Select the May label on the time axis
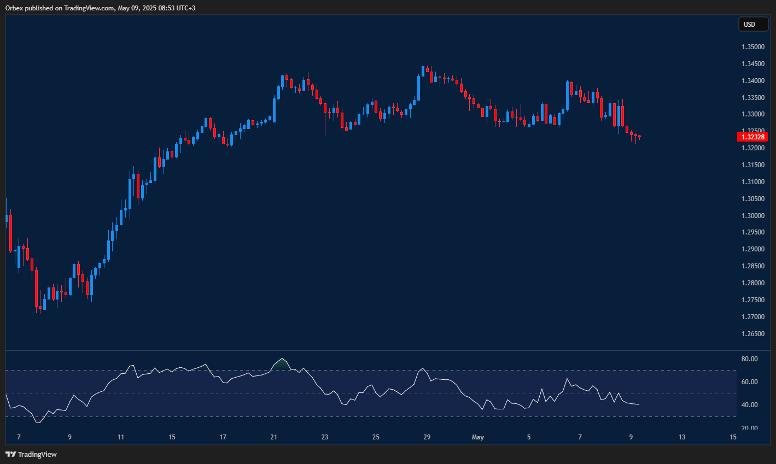 [477, 437]
